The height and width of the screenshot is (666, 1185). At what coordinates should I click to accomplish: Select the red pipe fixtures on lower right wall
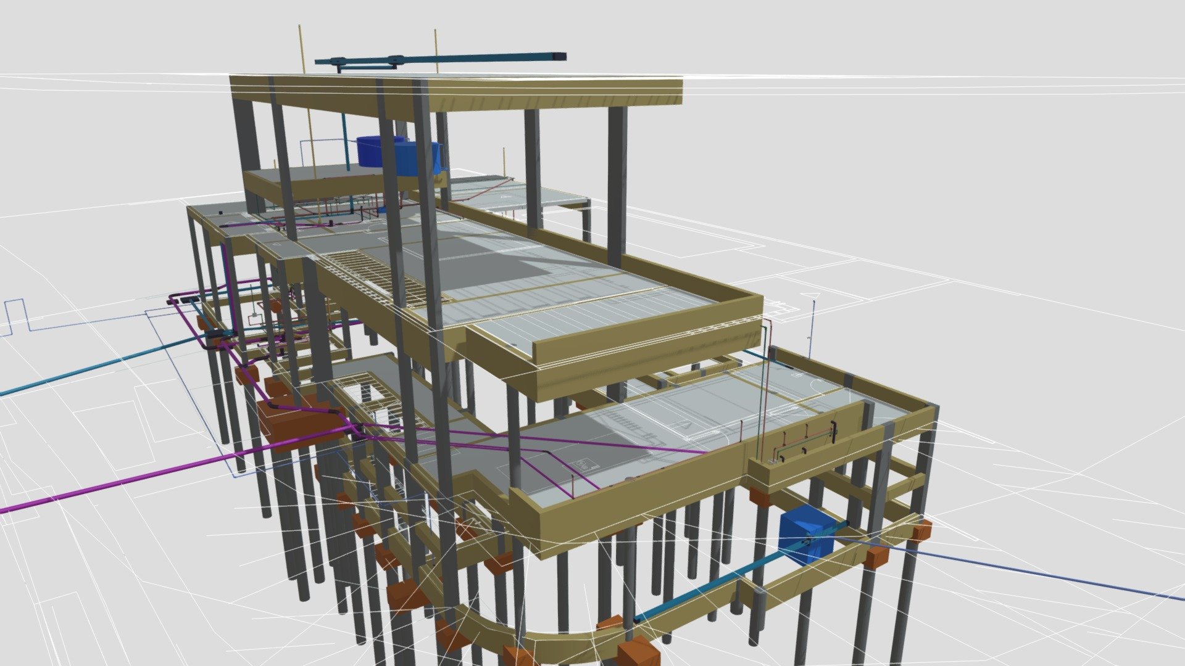(x=802, y=441)
